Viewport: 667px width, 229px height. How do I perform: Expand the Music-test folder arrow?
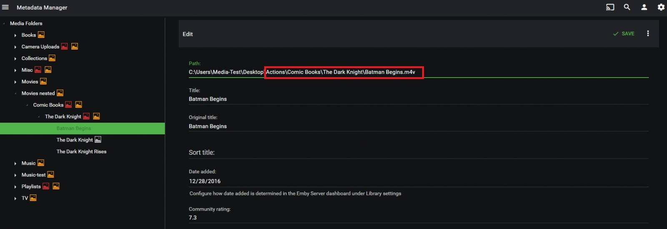click(15, 175)
